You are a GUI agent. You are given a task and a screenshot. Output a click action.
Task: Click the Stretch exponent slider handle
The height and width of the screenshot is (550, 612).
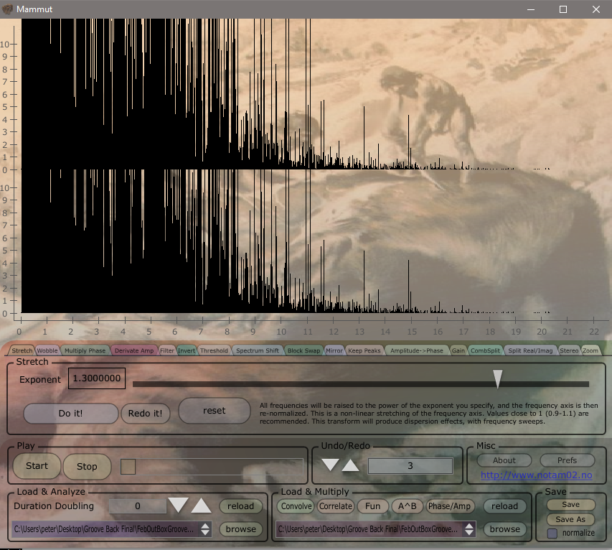click(497, 379)
